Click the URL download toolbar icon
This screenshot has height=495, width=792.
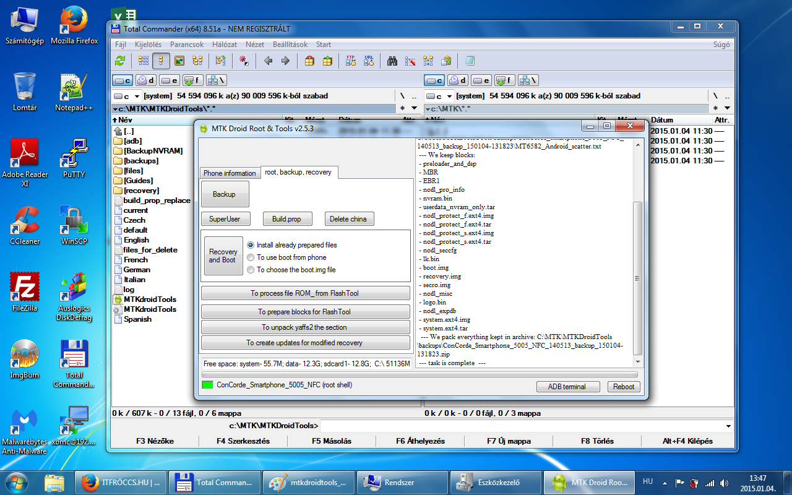point(369,61)
